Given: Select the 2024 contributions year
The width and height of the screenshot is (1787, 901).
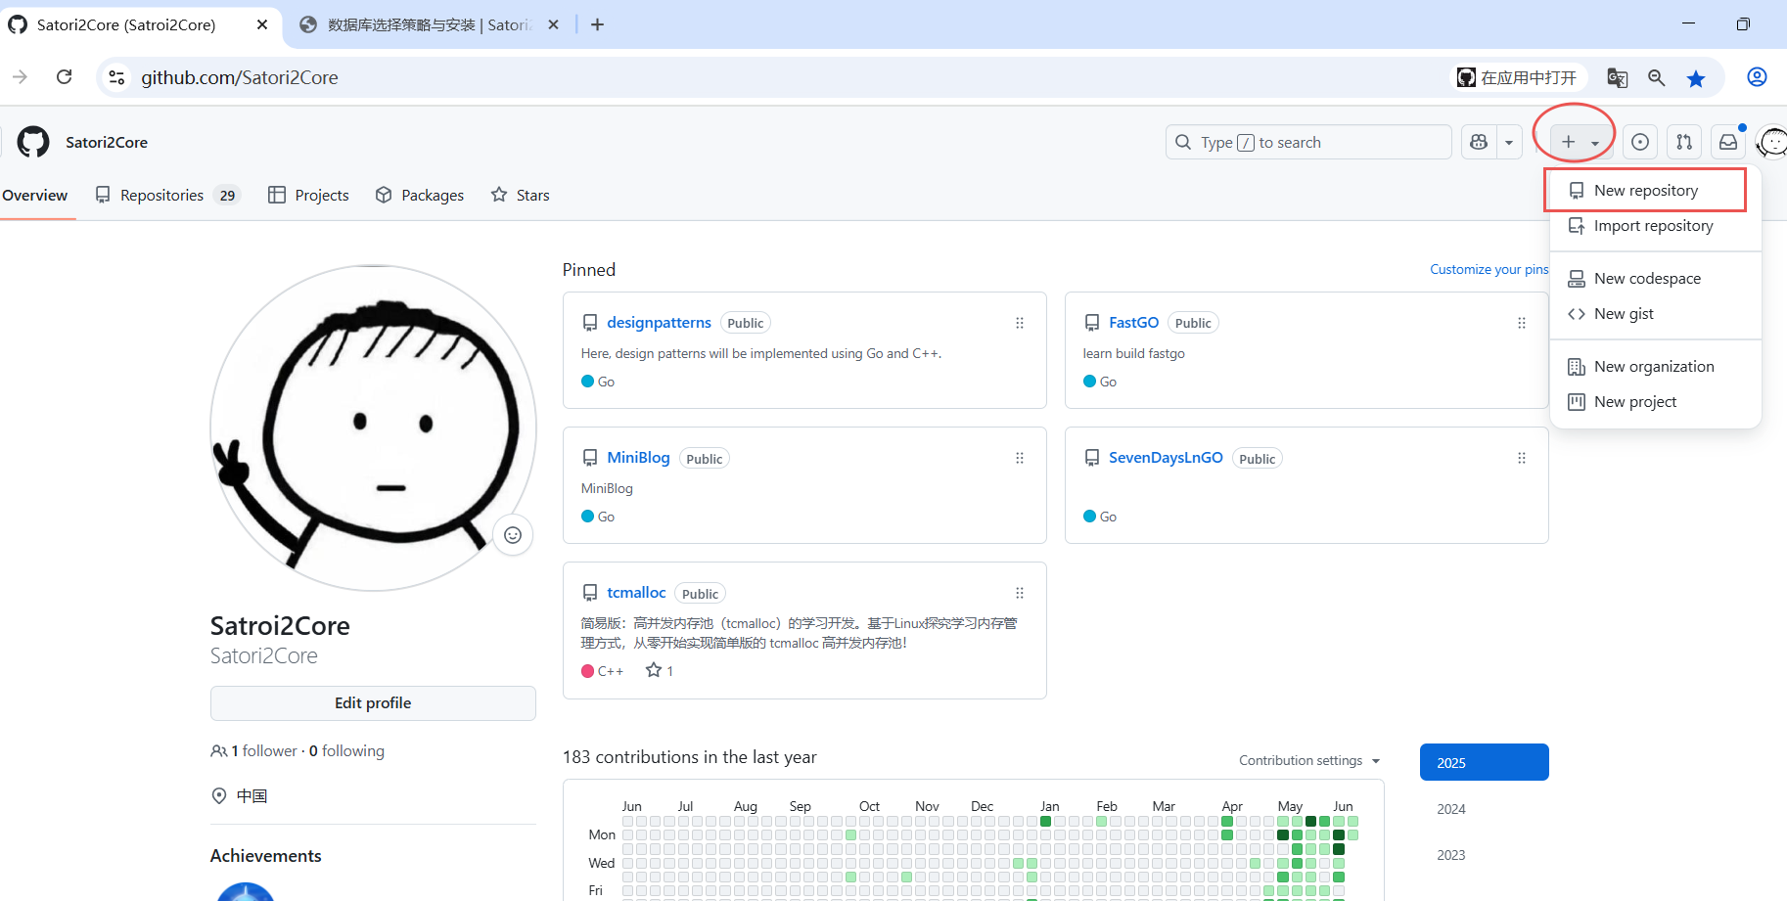Looking at the screenshot, I should click(x=1484, y=808).
